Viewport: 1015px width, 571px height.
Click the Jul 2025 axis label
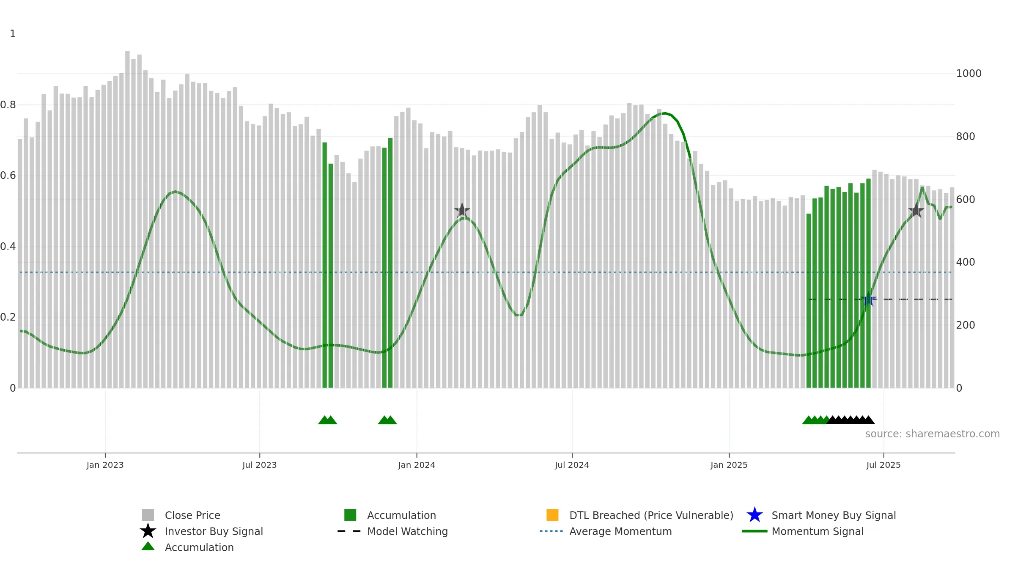[883, 465]
